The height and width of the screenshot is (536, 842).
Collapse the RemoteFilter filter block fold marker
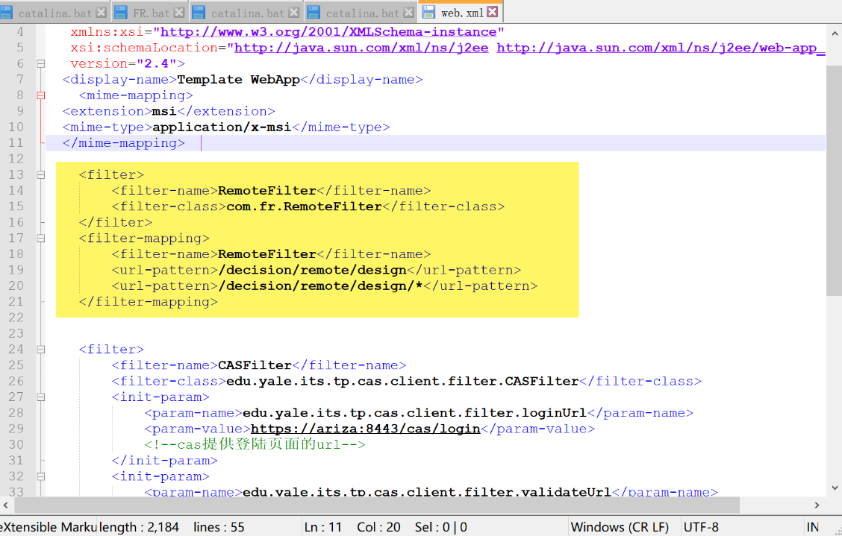point(40,174)
